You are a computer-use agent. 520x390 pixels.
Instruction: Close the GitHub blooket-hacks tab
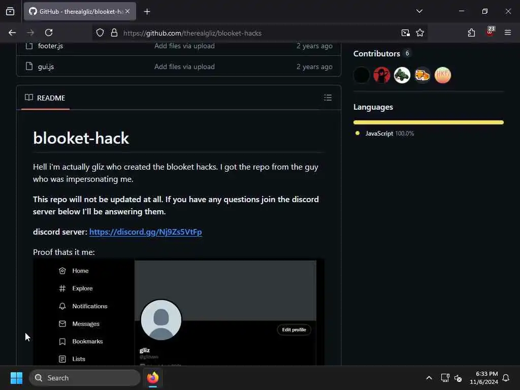127,11
